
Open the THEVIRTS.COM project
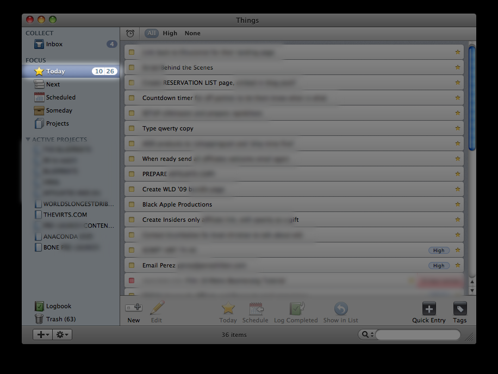click(x=61, y=215)
